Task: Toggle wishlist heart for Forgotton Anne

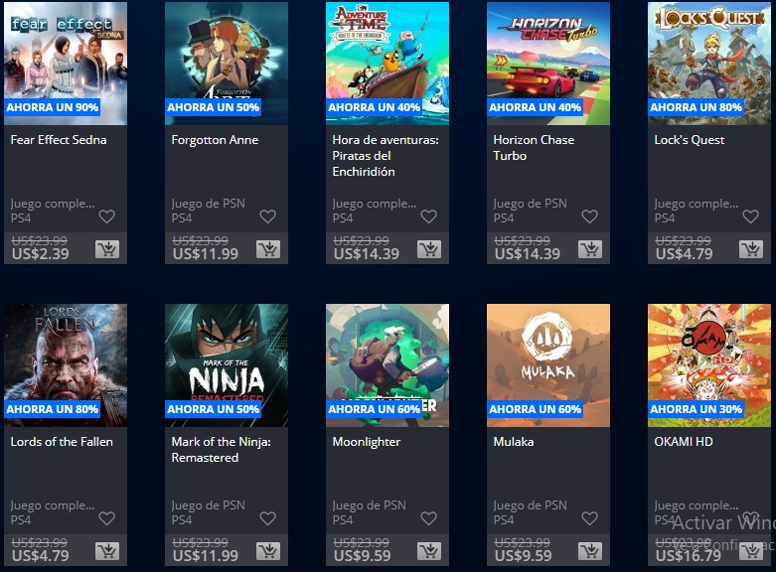Action: click(x=267, y=216)
